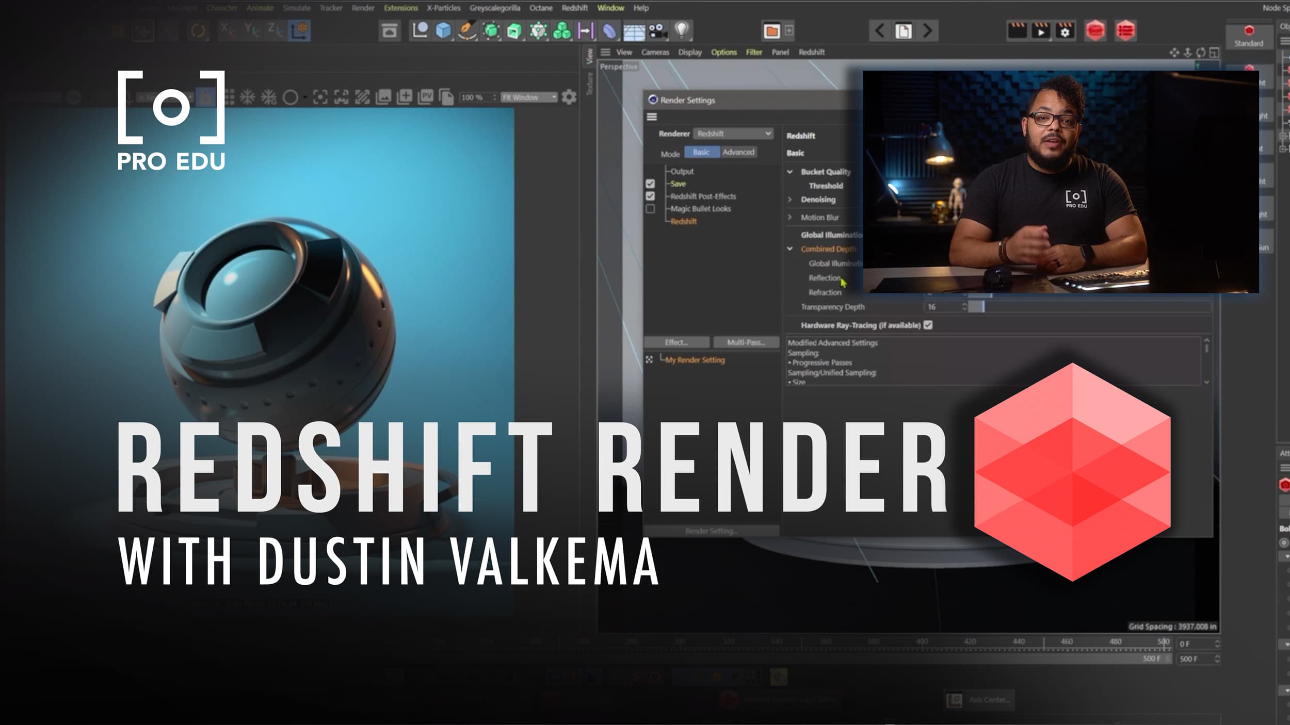Click the Cloner green cubes icon
Viewport: 1290px width, 725px height.
pyautogui.click(x=562, y=31)
